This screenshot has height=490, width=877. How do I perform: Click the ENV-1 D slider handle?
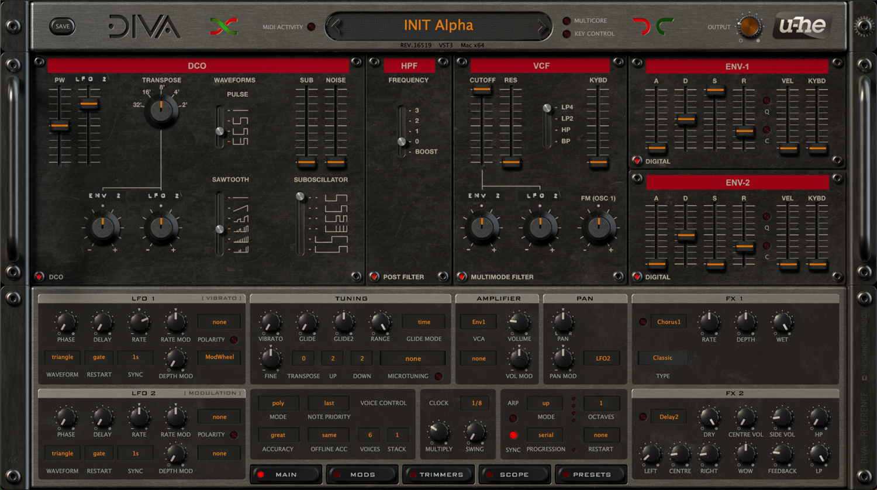click(x=686, y=120)
